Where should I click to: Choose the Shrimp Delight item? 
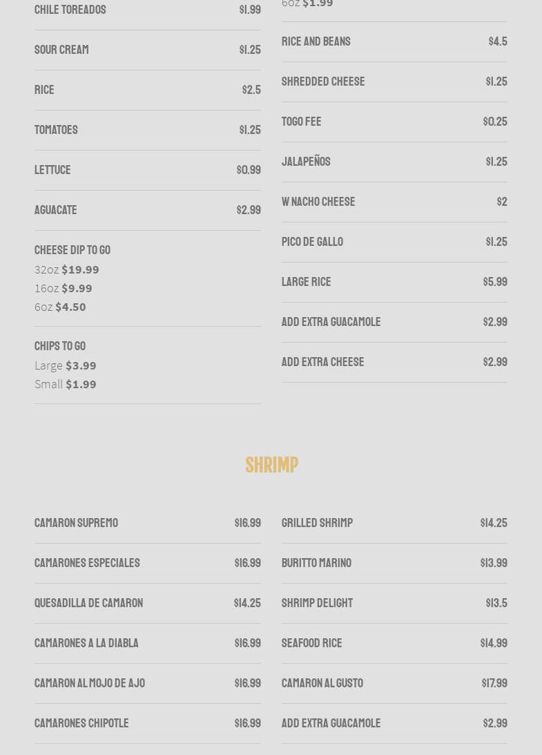[317, 603]
